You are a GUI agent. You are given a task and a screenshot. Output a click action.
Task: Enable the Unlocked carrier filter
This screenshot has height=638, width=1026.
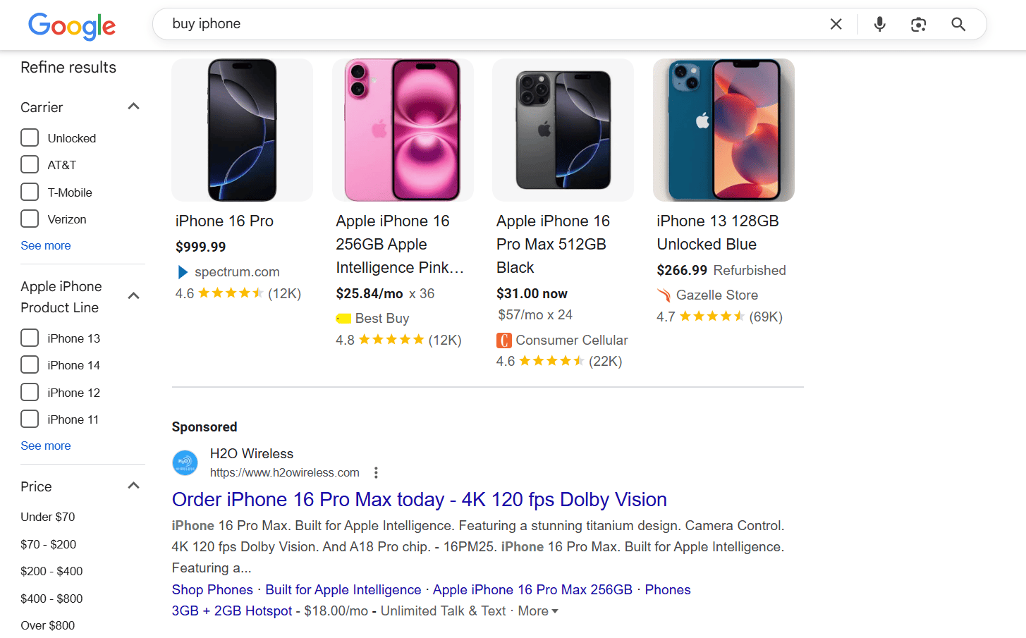pyautogui.click(x=30, y=137)
